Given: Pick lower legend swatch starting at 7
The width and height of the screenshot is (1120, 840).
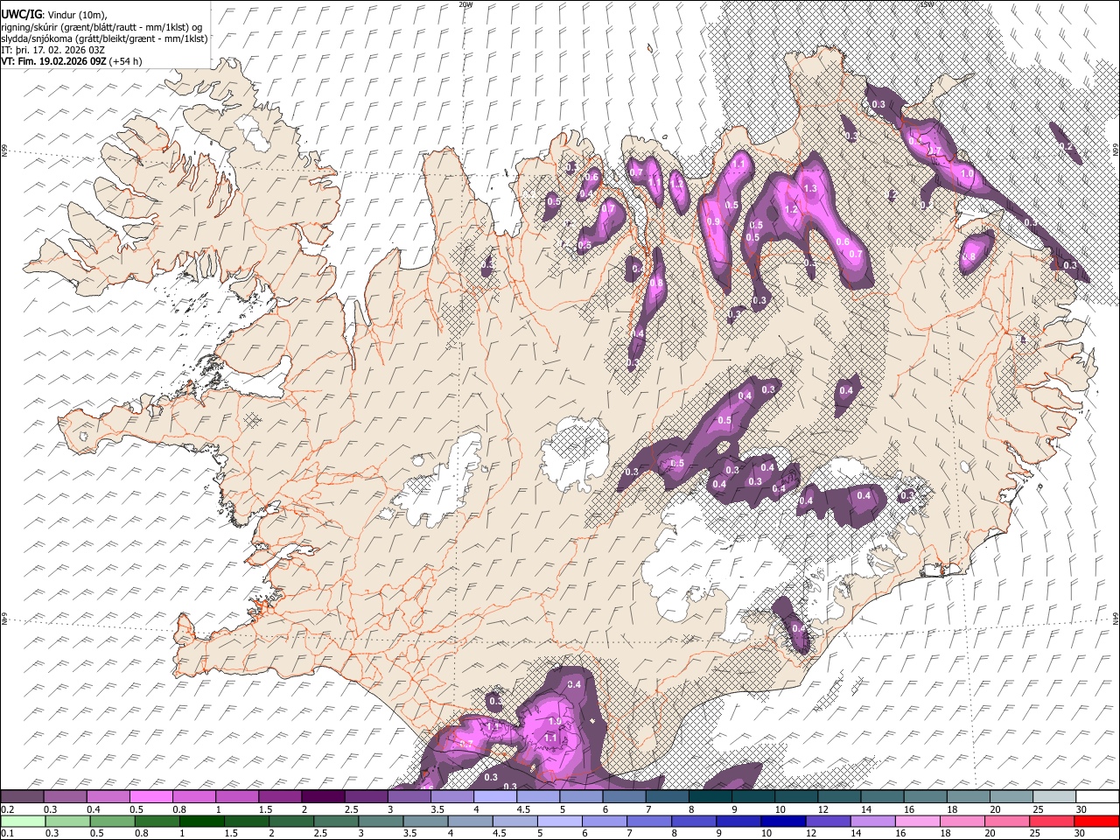Looking at the screenshot, I should pyautogui.click(x=649, y=821).
